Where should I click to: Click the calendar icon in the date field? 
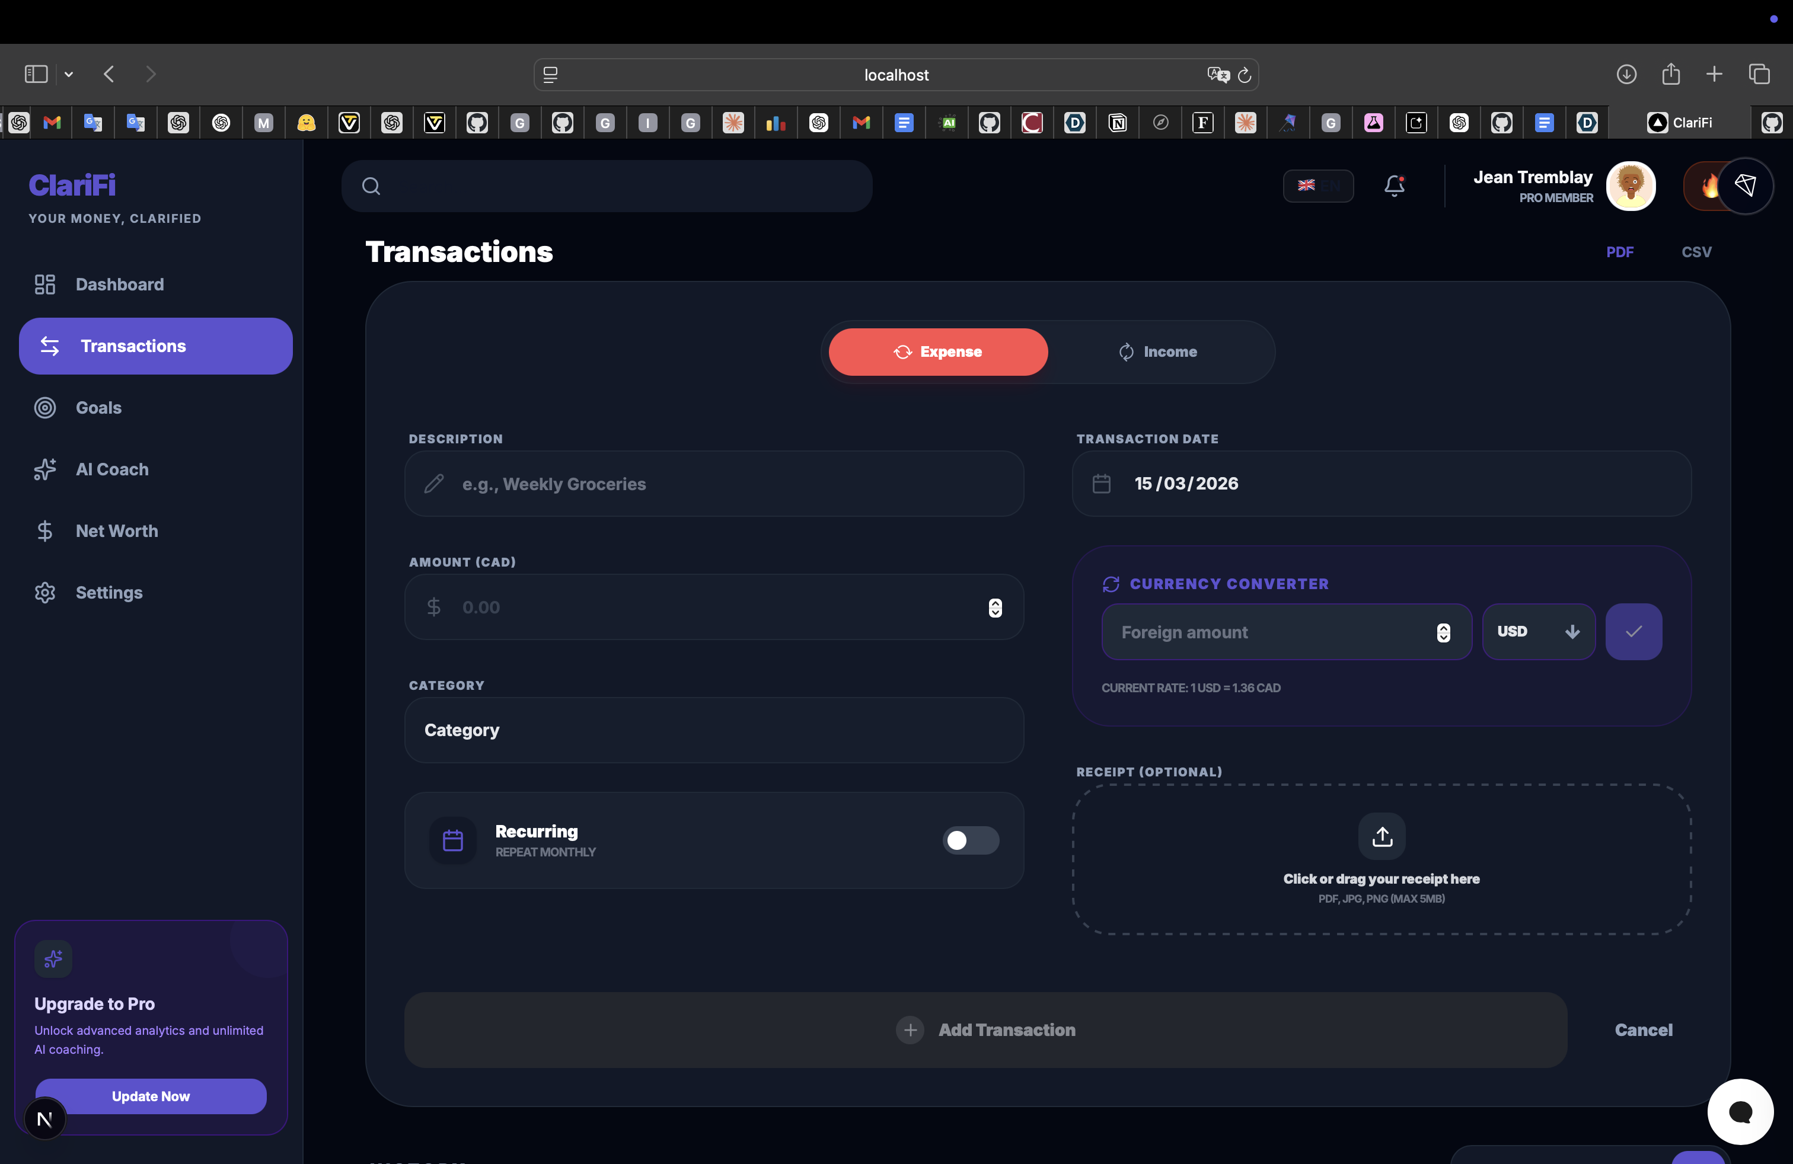[1102, 484]
